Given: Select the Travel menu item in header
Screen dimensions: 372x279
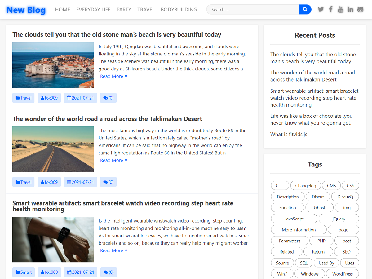Looking at the screenshot, I should (x=146, y=10).
